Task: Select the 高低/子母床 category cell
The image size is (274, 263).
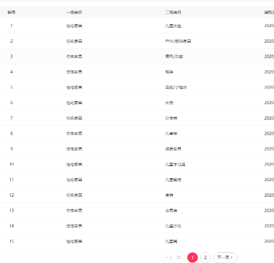Action: pyautogui.click(x=176, y=87)
